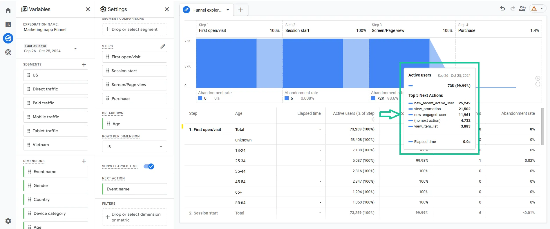This screenshot has width=550, height=229.
Task: Click the 2. Session start row
Action: tap(362, 213)
